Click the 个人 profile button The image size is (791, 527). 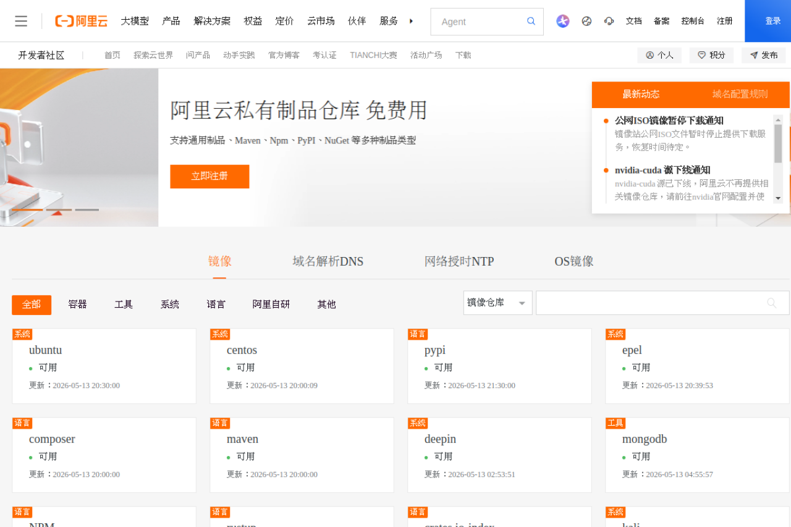pos(659,55)
